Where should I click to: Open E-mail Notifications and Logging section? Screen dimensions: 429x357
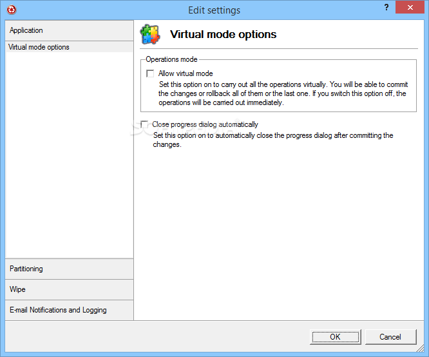click(x=69, y=310)
